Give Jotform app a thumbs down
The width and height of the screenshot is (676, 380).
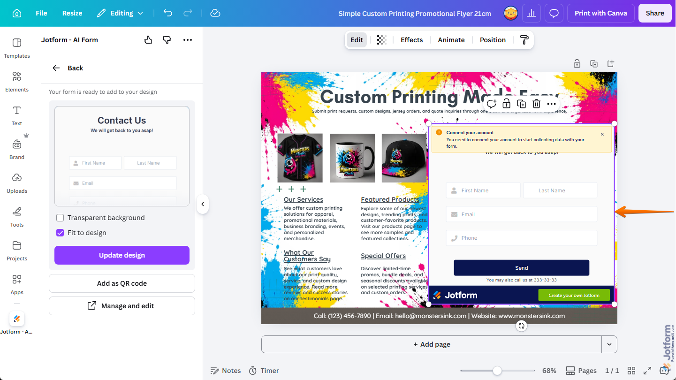click(167, 40)
